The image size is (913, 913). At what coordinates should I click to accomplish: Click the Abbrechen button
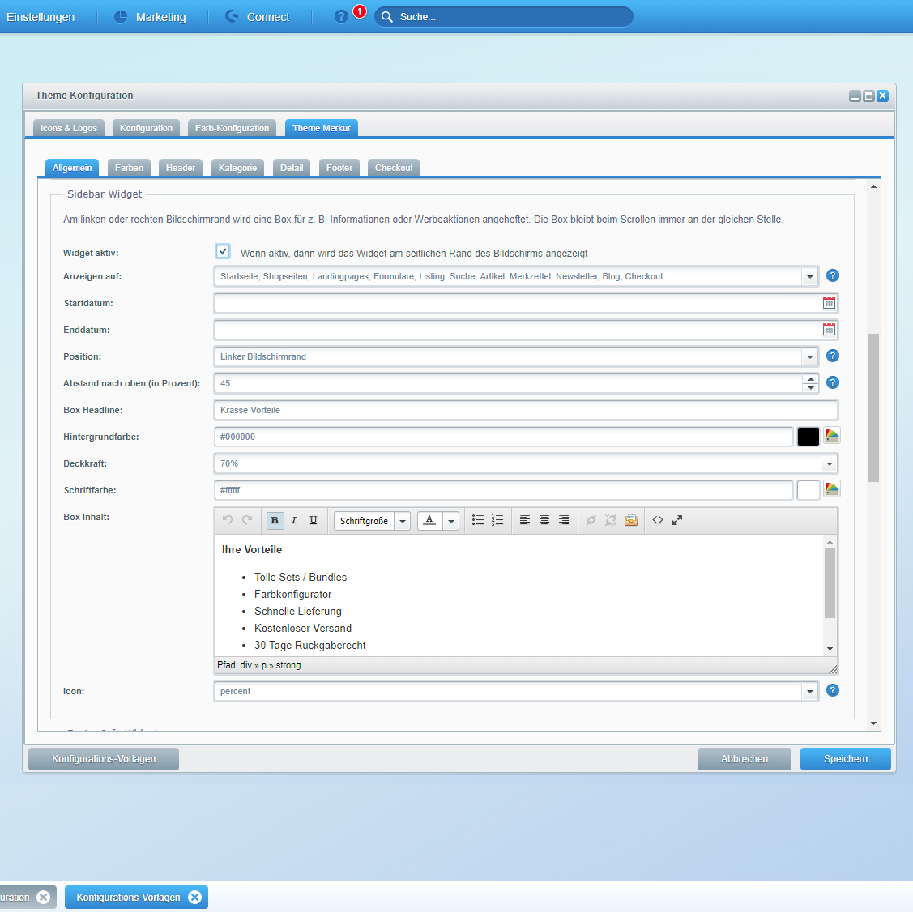tap(744, 759)
